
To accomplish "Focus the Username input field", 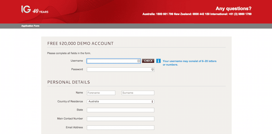I will pyautogui.click(x=114, y=61).
